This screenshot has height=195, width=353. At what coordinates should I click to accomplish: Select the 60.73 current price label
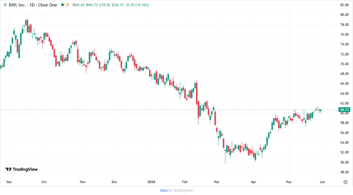coord(344,110)
